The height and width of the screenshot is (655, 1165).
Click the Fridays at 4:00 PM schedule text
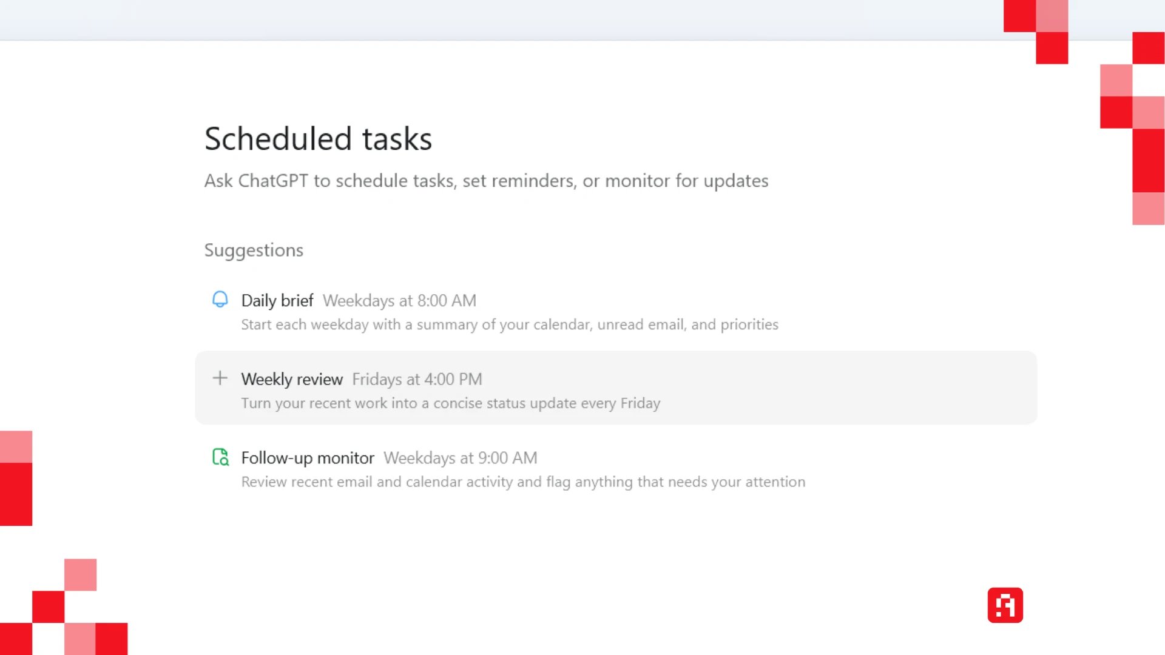417,379
